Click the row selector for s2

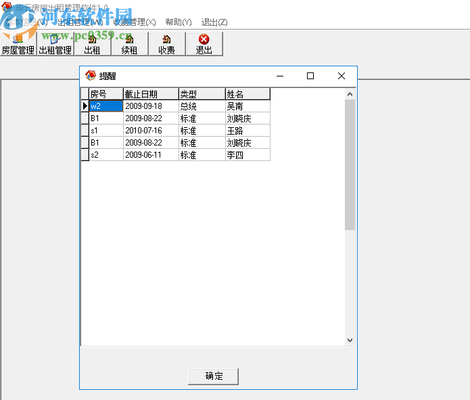pyautogui.click(x=85, y=155)
